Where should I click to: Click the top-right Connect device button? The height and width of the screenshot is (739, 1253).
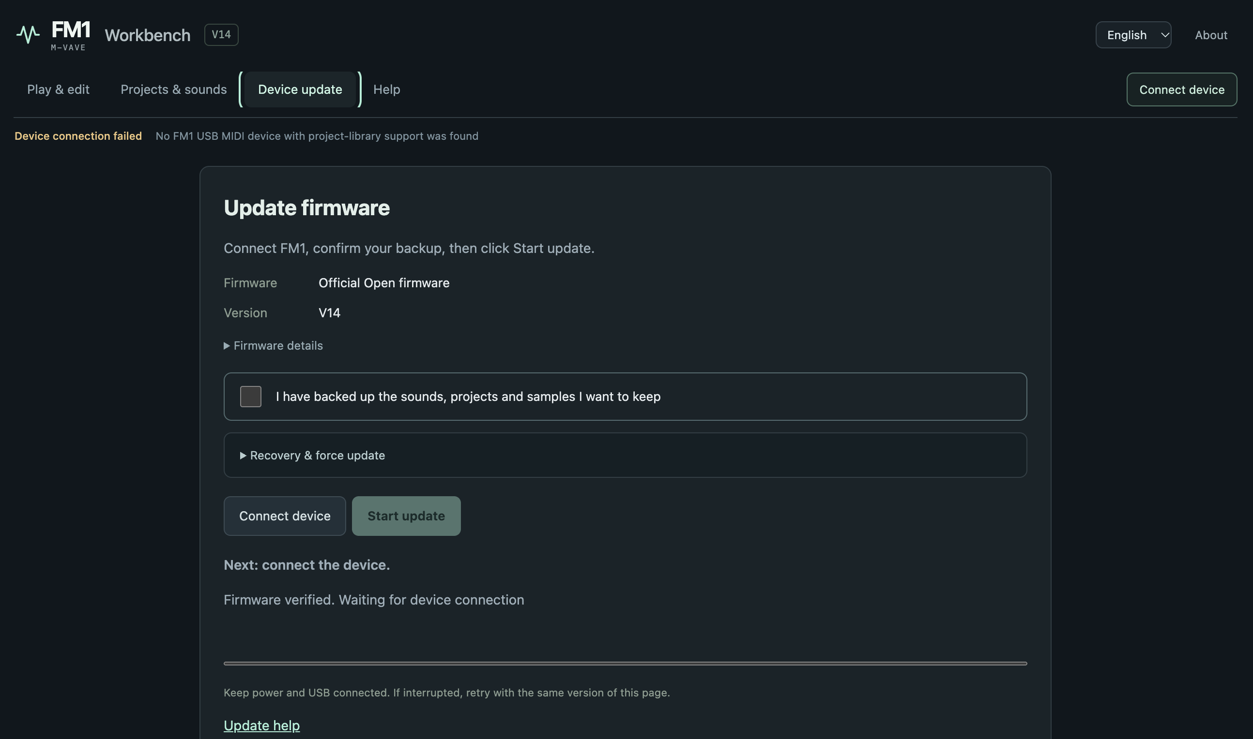click(x=1182, y=89)
